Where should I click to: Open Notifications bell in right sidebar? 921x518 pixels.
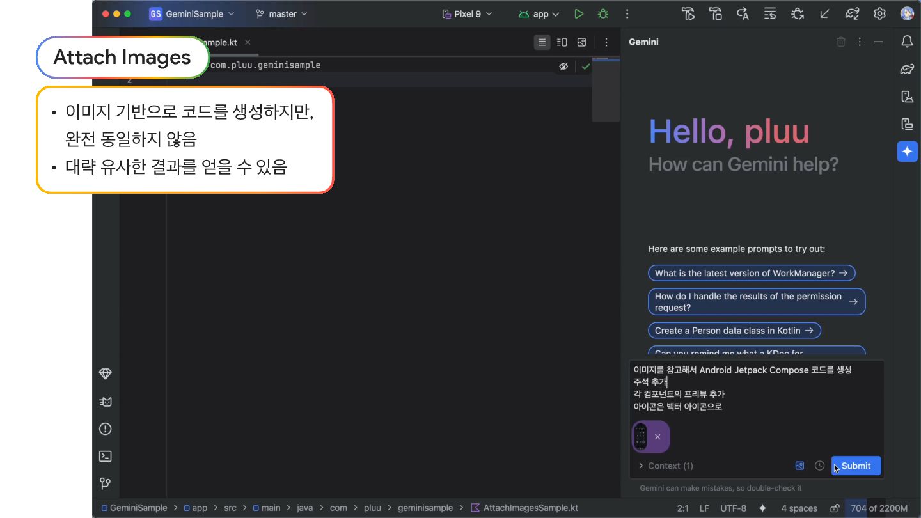pyautogui.click(x=907, y=42)
